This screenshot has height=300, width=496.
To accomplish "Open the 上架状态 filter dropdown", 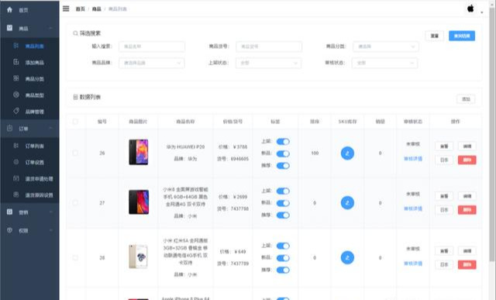I will 269,63.
